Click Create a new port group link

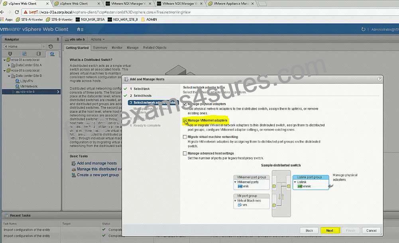click(x=98, y=175)
